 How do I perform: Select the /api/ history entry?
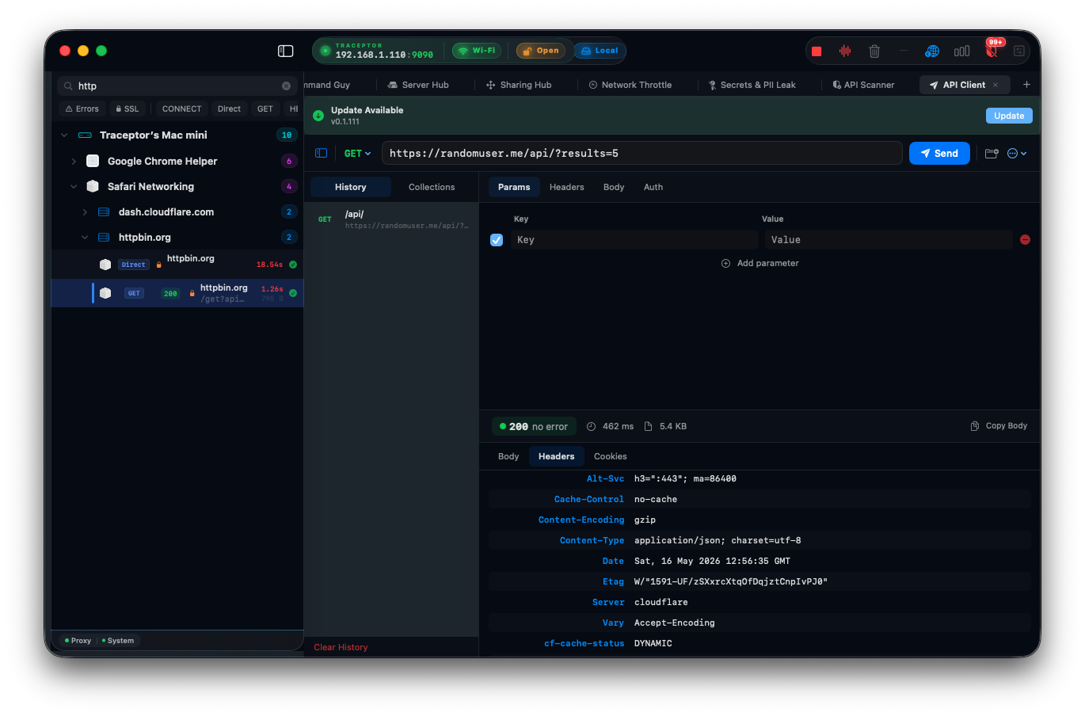click(391, 219)
